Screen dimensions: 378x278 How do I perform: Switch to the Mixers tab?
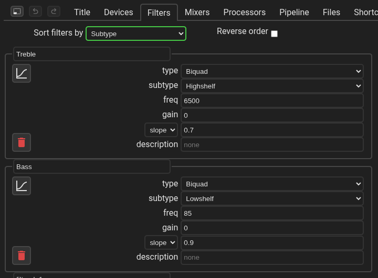point(197,12)
